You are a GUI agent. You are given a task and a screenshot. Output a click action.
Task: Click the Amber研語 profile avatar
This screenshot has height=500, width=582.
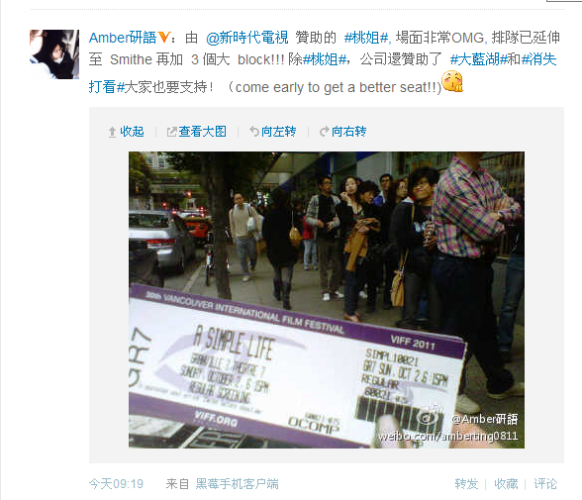pos(54,54)
